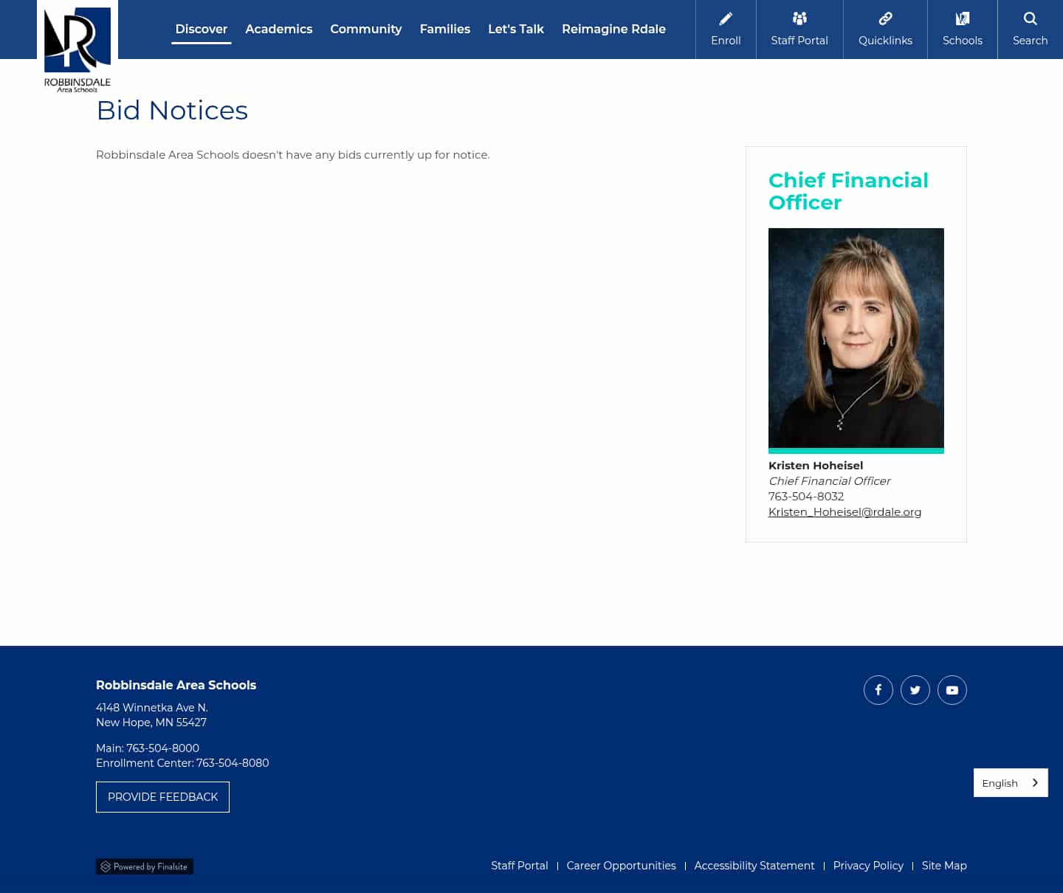
Task: Click the Provide Feedback button
Action: pos(162,797)
